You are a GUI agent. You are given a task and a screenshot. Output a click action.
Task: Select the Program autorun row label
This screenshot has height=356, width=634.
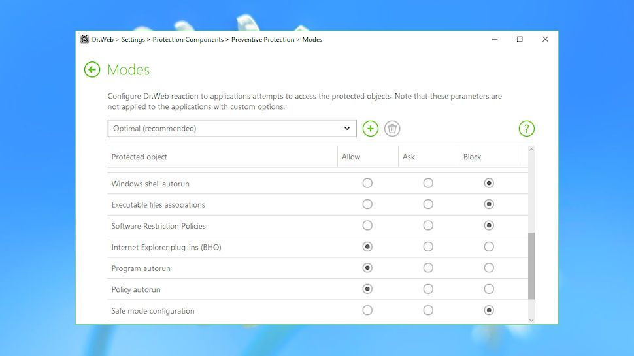click(x=141, y=268)
